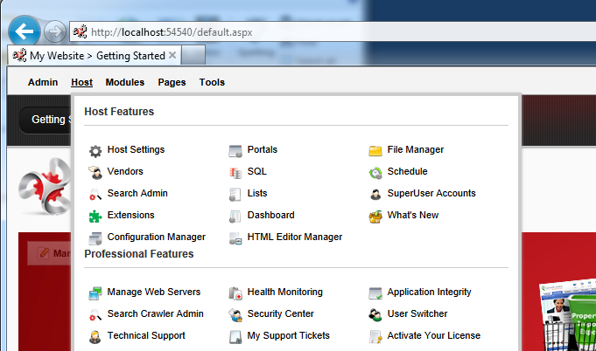Open the Schedule link
The image size is (596, 351).
(408, 171)
